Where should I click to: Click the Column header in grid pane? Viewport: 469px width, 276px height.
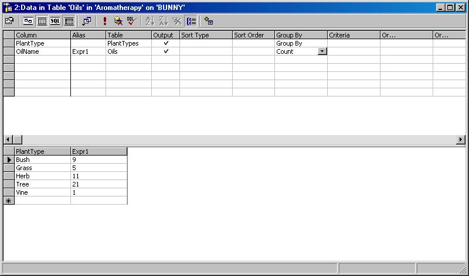[x=42, y=35]
